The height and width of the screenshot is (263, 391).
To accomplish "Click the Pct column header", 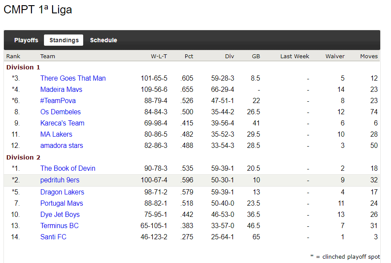I will click(189, 56).
